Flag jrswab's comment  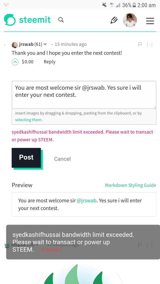(x=140, y=44)
